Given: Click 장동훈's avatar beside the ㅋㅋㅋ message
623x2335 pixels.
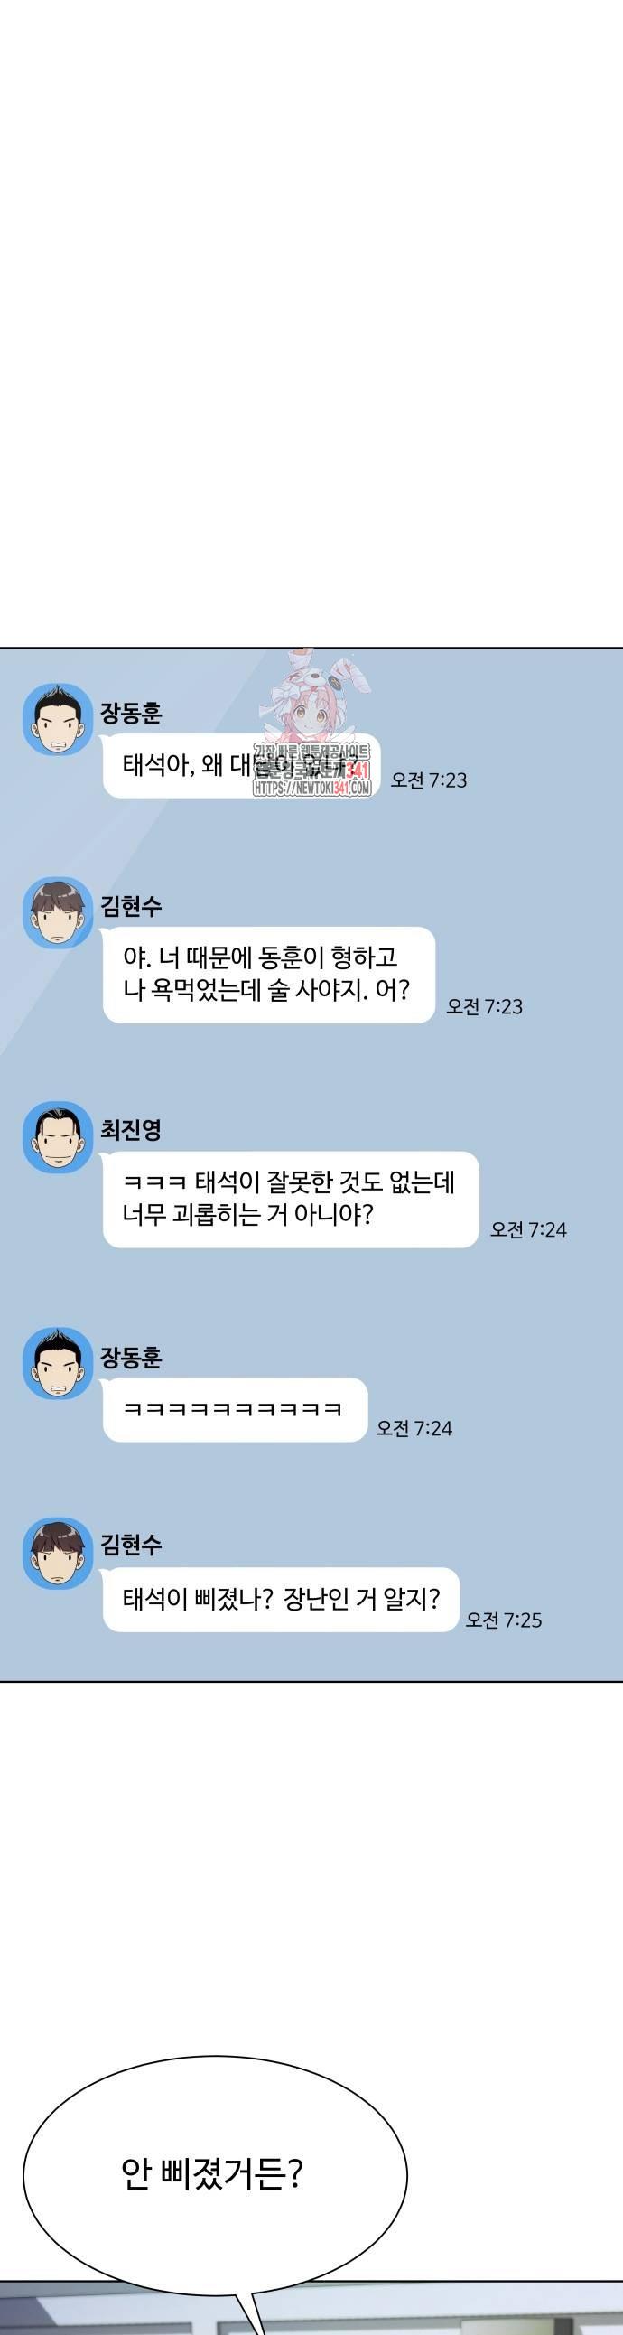Looking at the screenshot, I should 58,1363.
